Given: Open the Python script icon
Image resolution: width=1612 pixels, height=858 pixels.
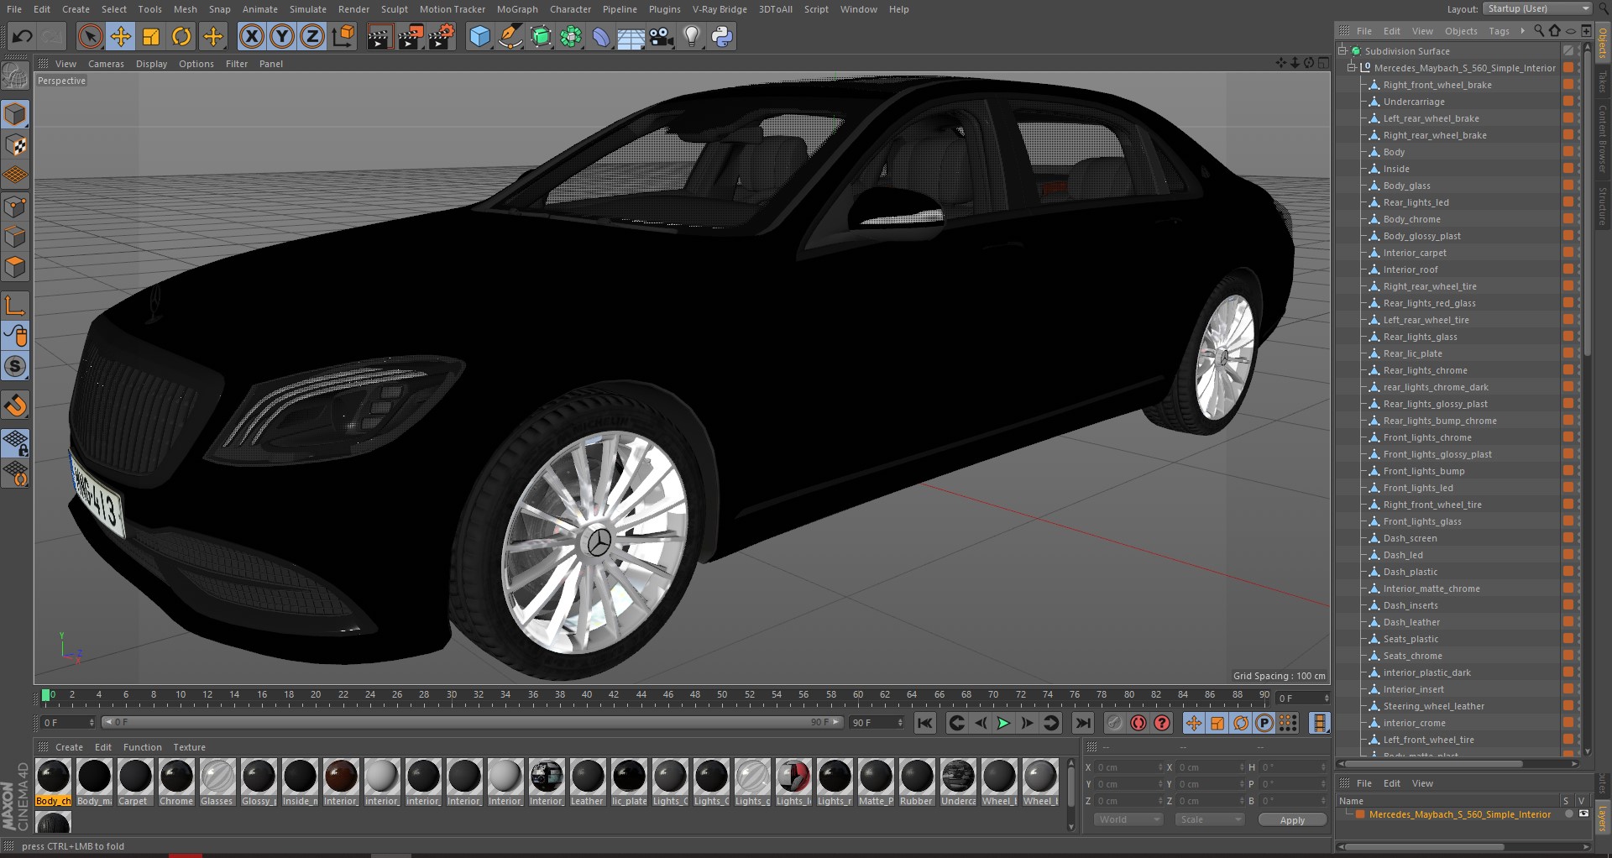Looking at the screenshot, I should point(722,36).
